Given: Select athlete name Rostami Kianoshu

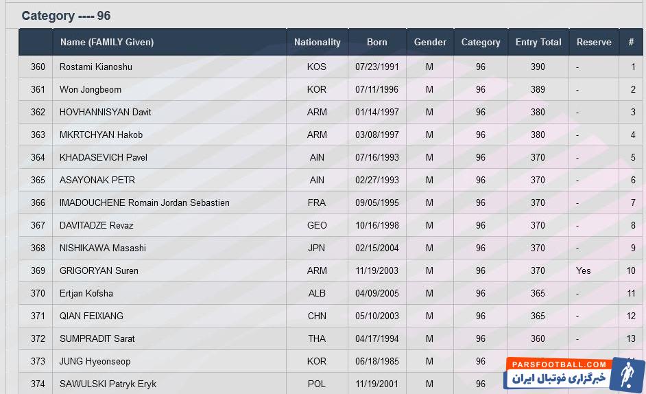Looking at the screenshot, I should tap(96, 67).
